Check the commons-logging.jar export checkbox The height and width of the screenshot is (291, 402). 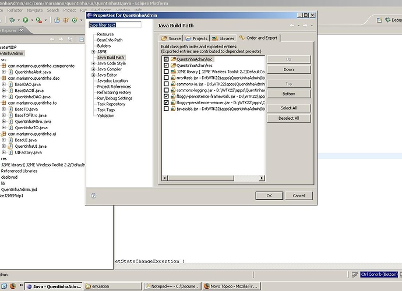[166, 90]
